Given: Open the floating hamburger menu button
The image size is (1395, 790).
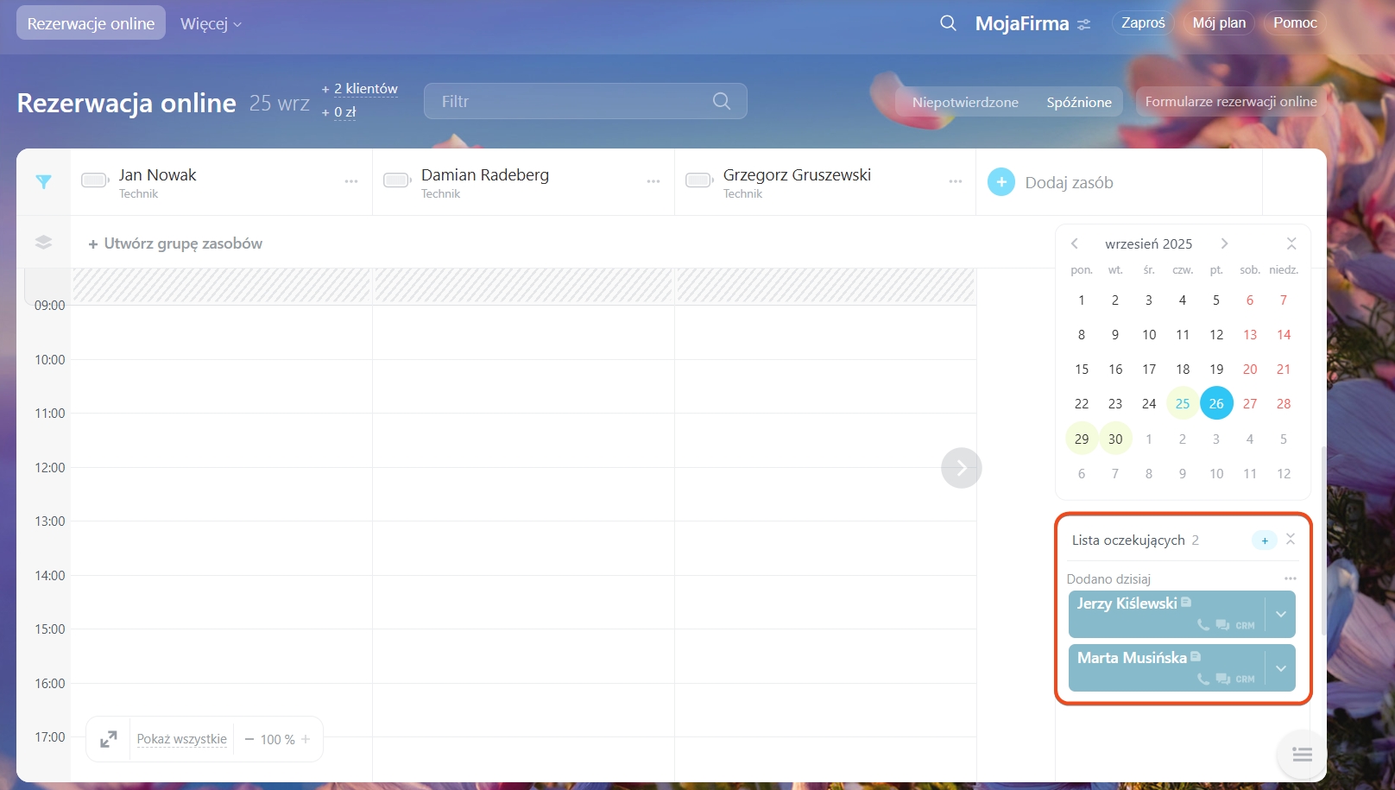Looking at the screenshot, I should (x=1302, y=755).
